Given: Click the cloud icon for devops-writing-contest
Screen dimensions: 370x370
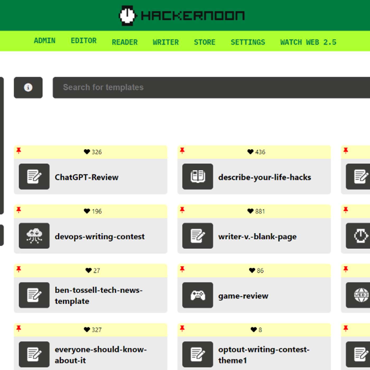Looking at the screenshot, I should coord(34,236).
